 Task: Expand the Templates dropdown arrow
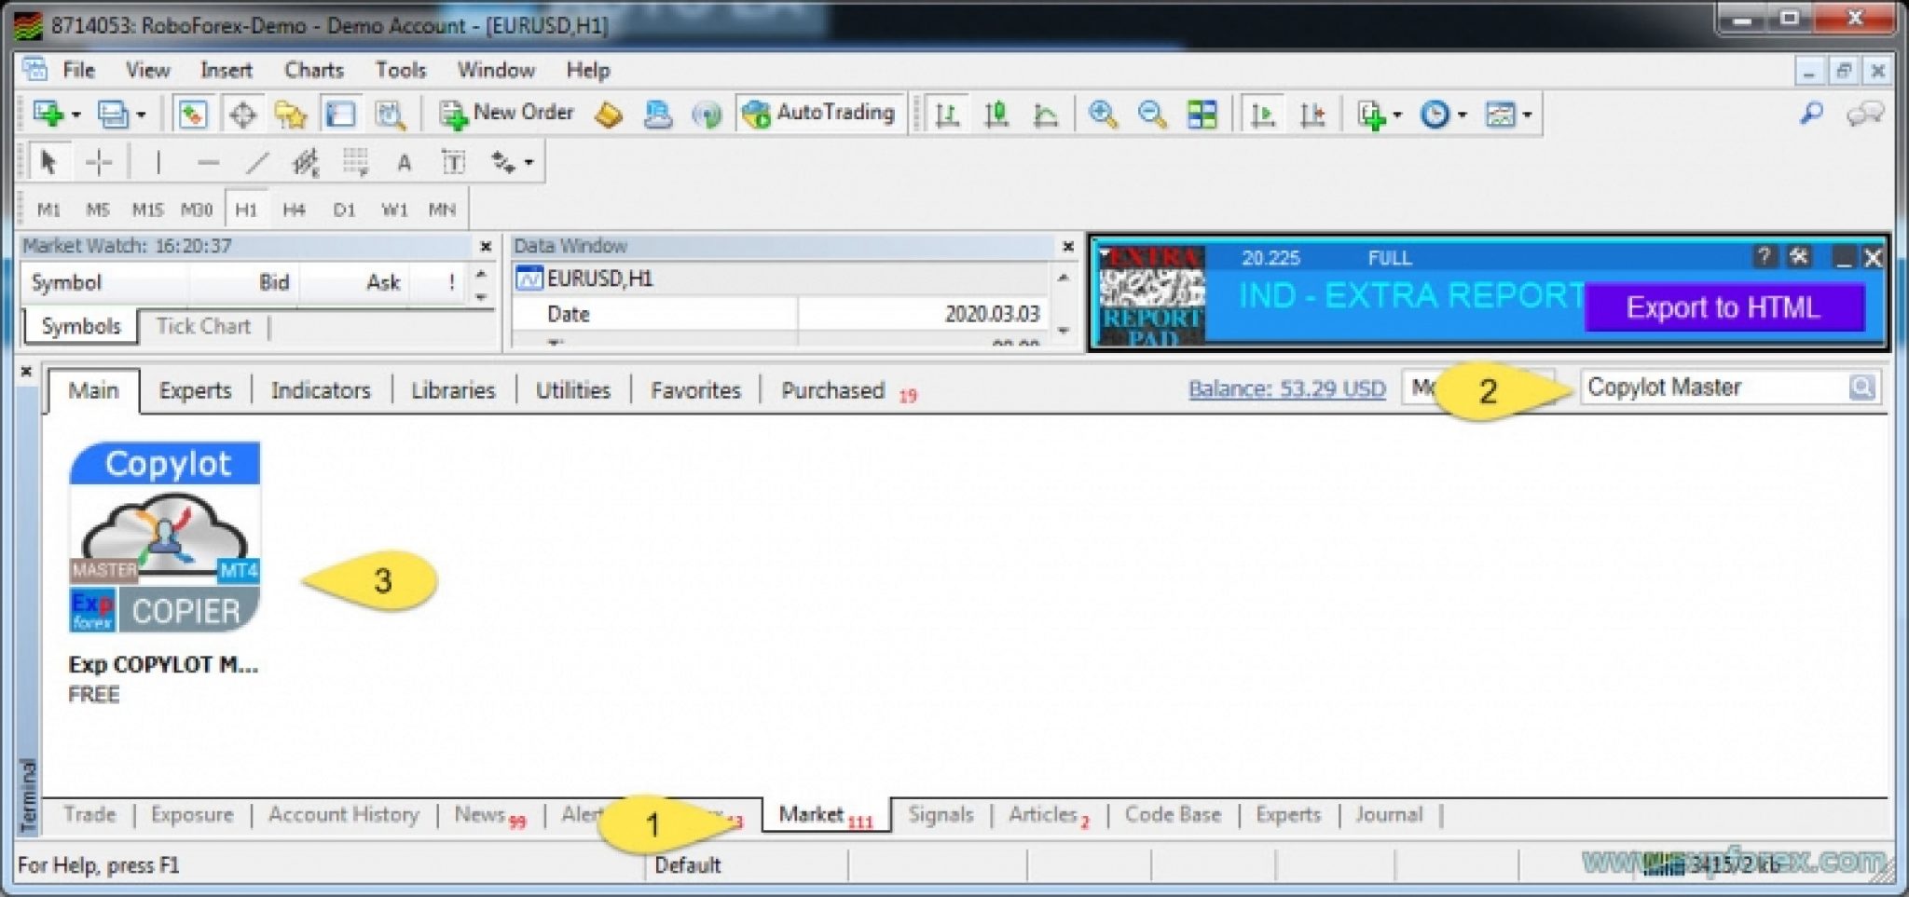[x=1527, y=116]
